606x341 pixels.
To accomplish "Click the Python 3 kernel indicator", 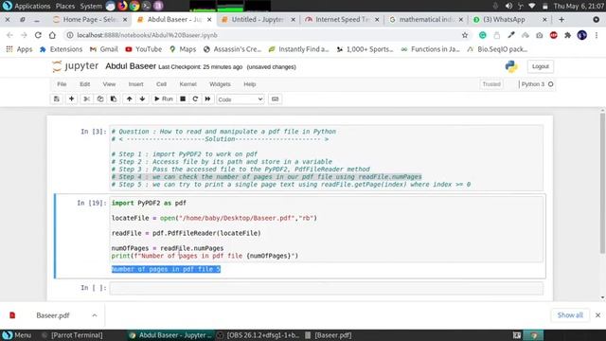I will point(537,84).
